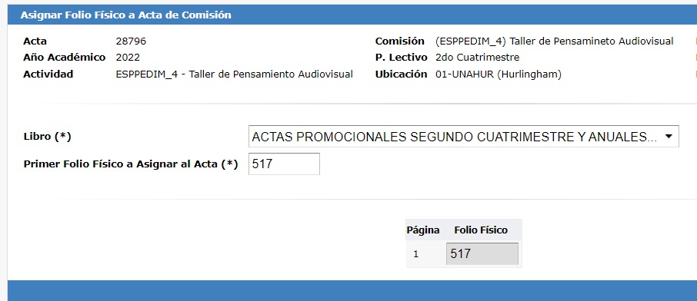
Task: Select the Acta number 28796
Action: click(131, 41)
